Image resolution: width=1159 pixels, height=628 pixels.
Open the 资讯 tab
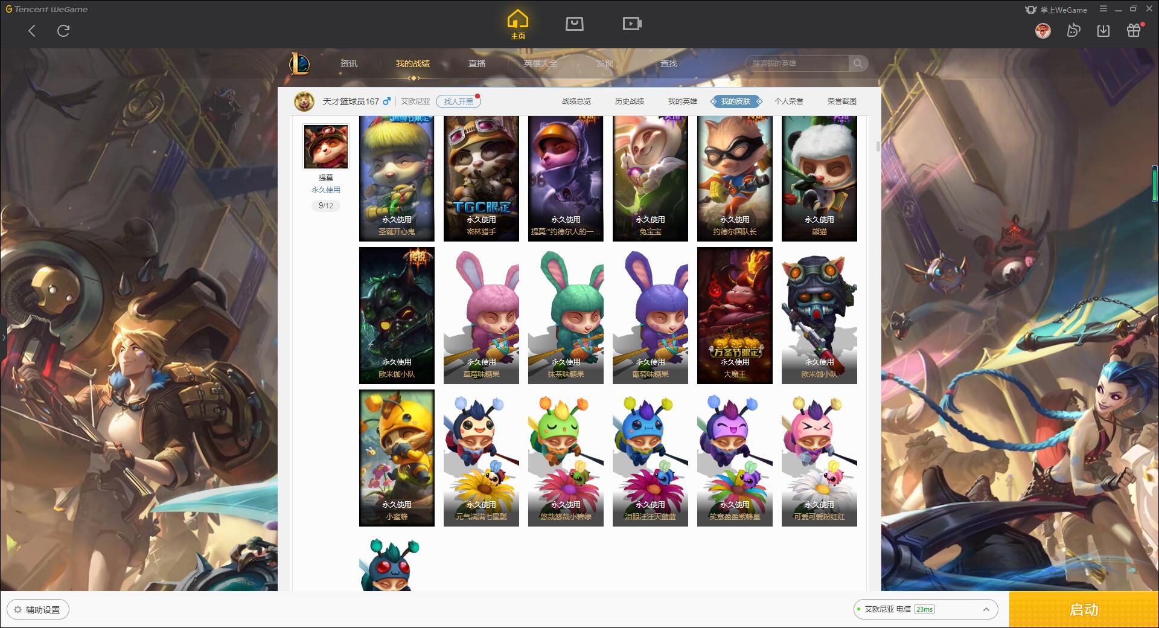[x=348, y=63]
